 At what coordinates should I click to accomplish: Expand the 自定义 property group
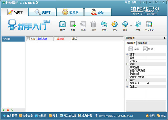click(x=127, y=86)
